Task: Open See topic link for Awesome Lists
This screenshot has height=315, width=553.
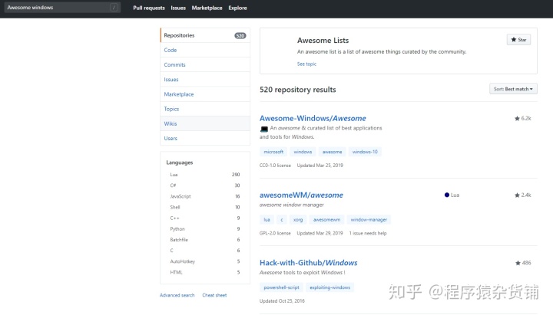Action: click(x=306, y=64)
